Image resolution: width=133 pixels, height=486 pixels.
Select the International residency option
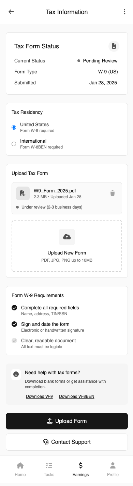[14, 144]
